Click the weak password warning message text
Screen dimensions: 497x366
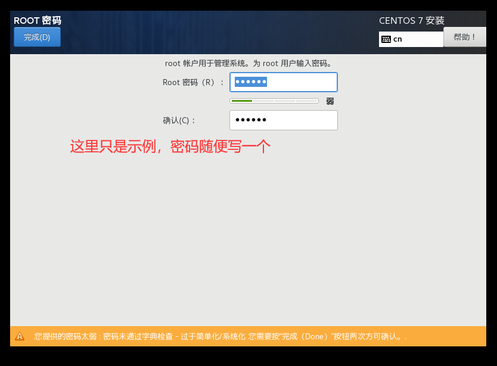click(220, 336)
